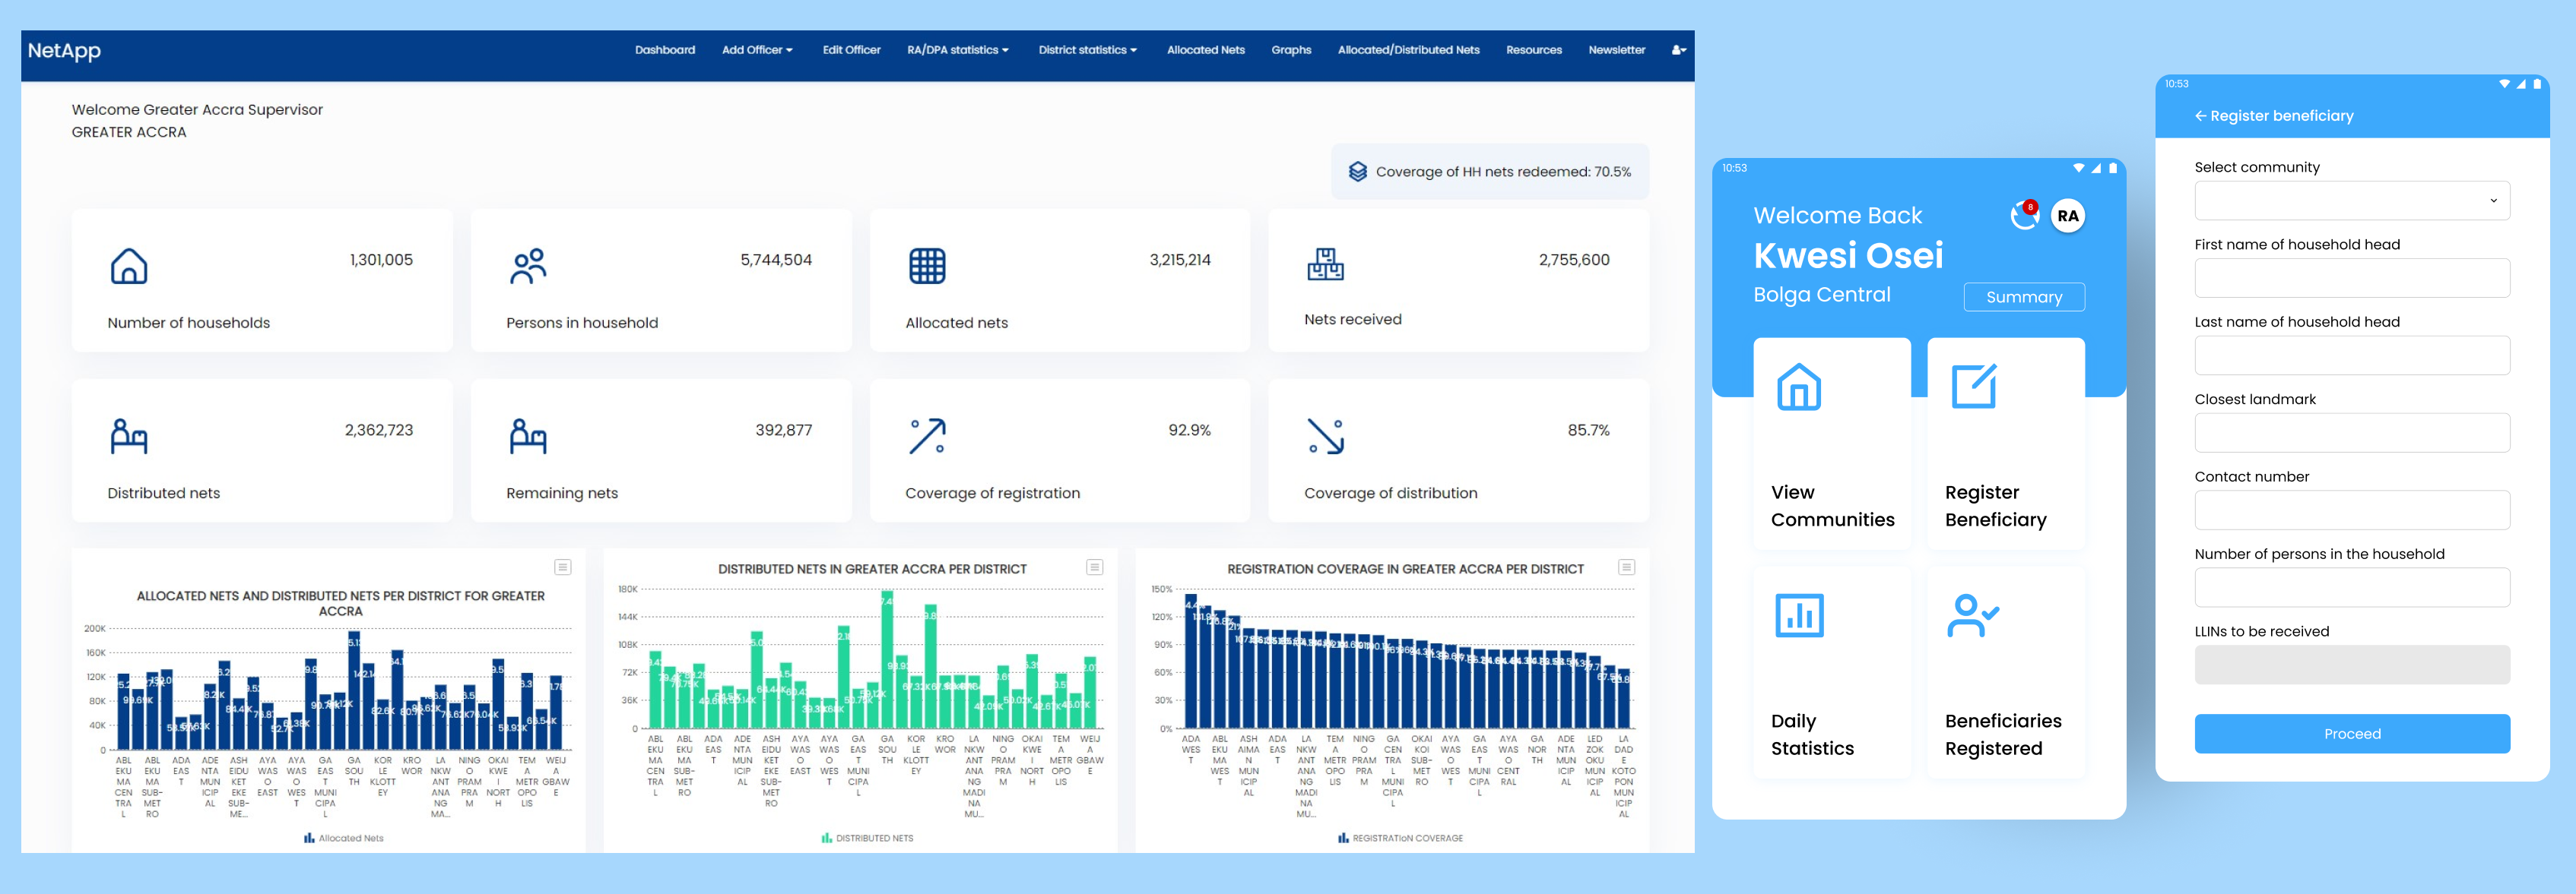This screenshot has width=2576, height=894.
Task: Select the Daily Statistics chart icon
Action: [1797, 615]
